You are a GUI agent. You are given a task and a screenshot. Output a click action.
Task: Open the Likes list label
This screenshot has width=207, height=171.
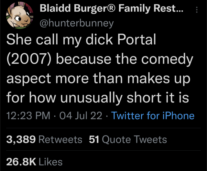[x=50, y=161]
